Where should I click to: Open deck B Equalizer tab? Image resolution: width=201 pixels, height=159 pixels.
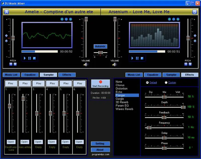click(x=153, y=75)
